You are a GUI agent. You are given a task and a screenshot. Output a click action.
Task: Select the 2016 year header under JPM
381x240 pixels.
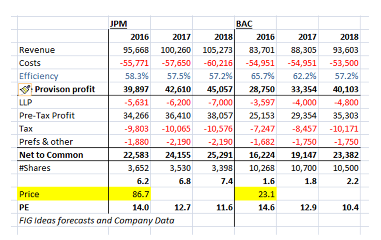[x=139, y=37]
